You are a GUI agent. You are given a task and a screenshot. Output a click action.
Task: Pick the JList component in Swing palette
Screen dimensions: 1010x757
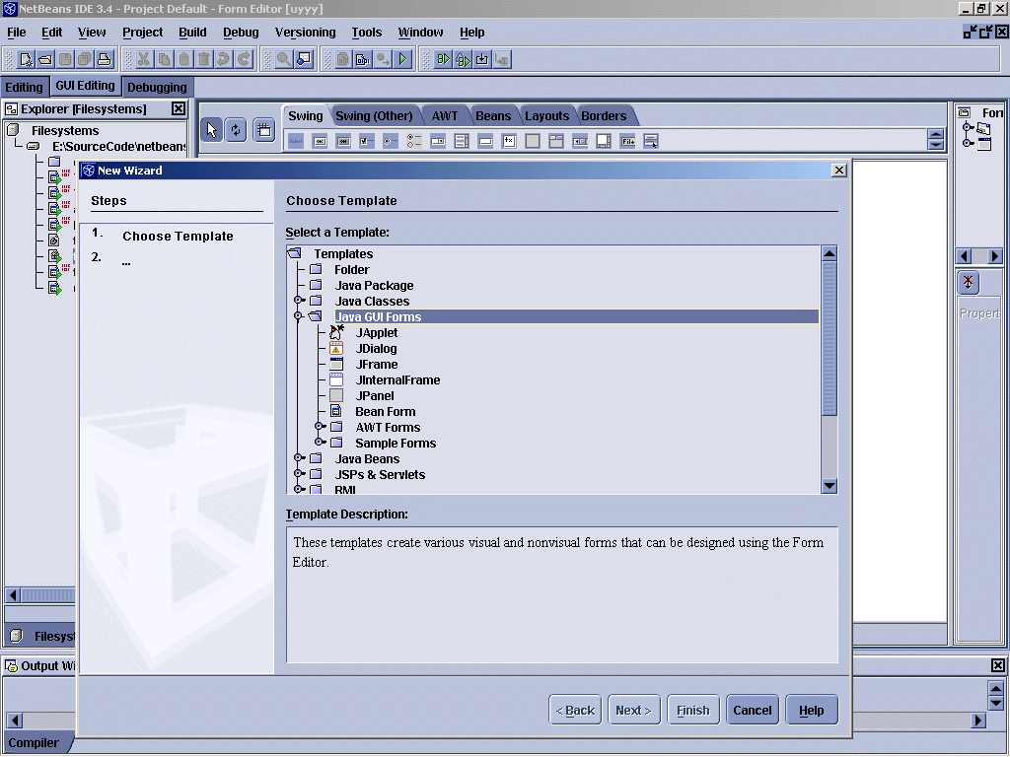coord(462,141)
